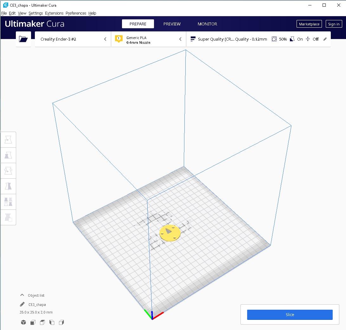Screen dimensions: 346x330
Task: Click the adhesion Off icon
Action: click(x=308, y=39)
